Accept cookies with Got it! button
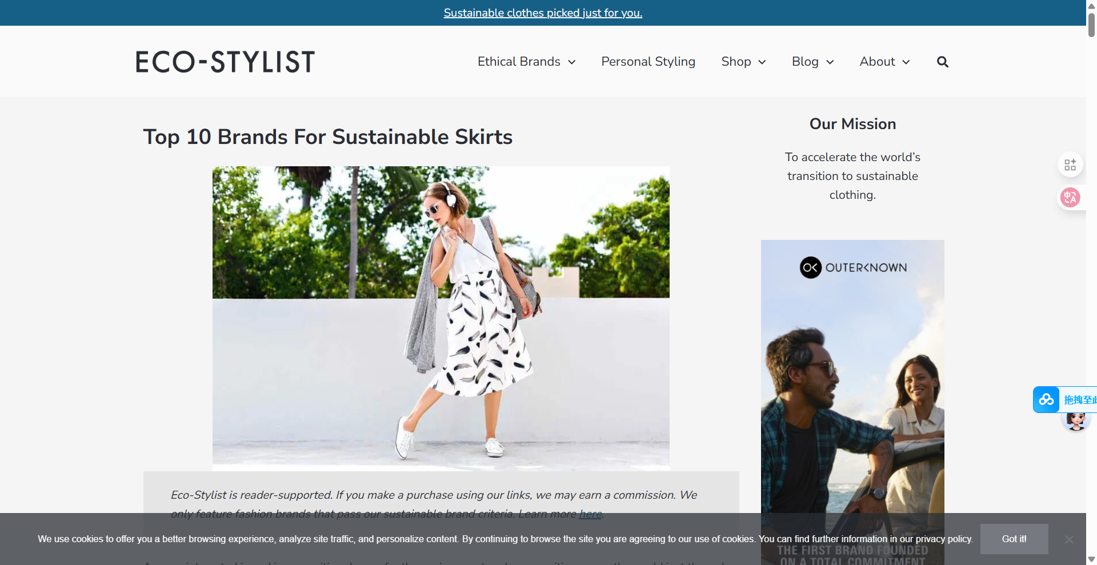The height and width of the screenshot is (565, 1097). tap(1014, 539)
